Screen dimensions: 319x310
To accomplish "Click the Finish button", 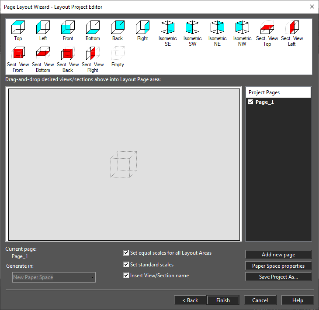I will (x=223, y=300).
